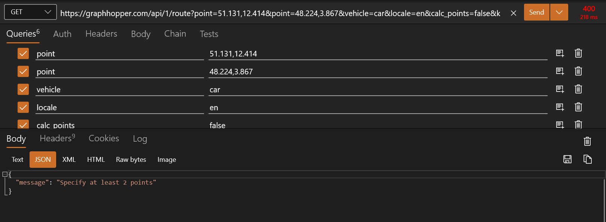
Task: Toggle the calc_points parameter off
Action: point(23,125)
